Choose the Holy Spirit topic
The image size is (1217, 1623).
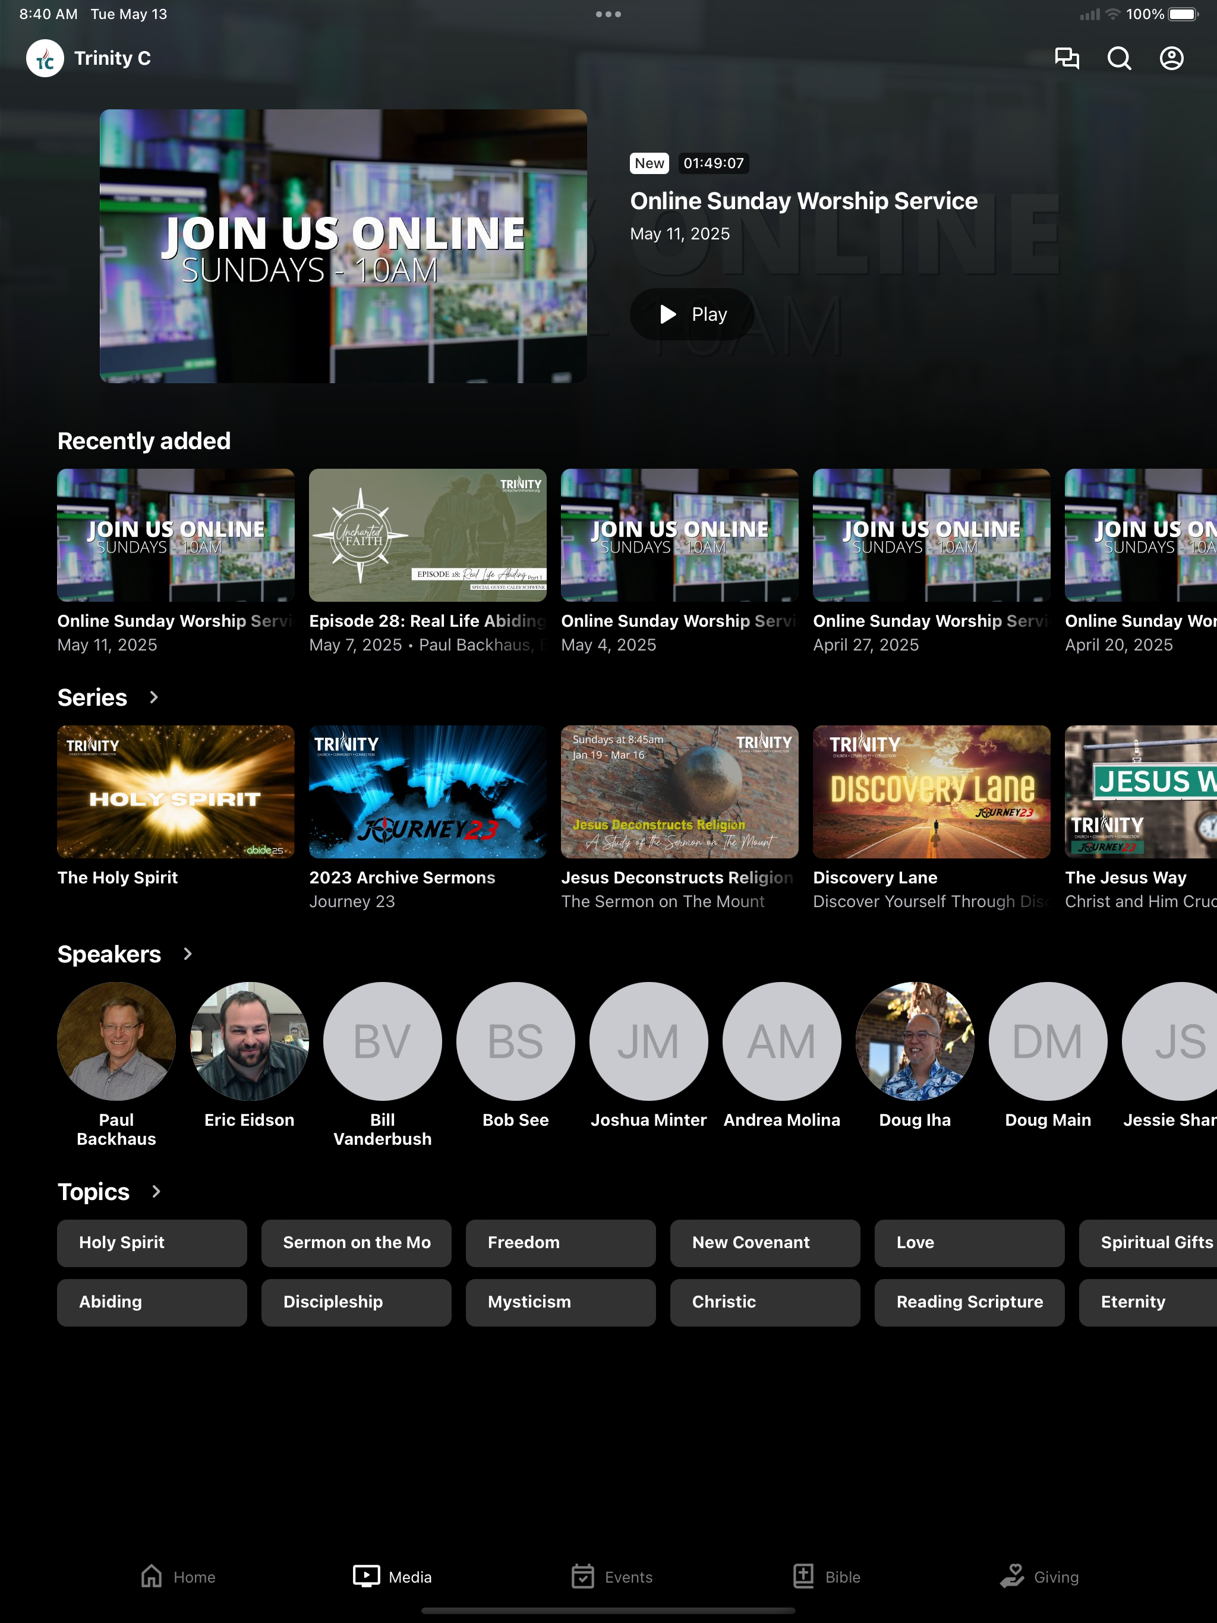coord(152,1243)
